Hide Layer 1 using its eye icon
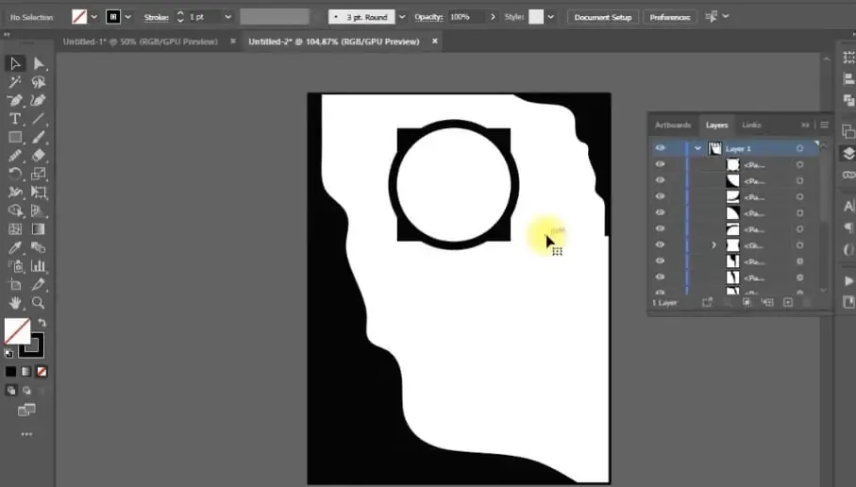The height and width of the screenshot is (487, 856). pyautogui.click(x=660, y=148)
